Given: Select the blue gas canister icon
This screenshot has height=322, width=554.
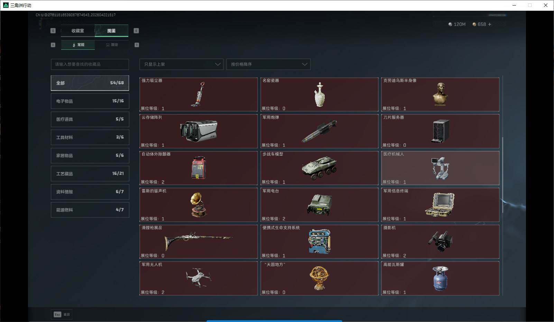Looking at the screenshot, I should 440,278.
